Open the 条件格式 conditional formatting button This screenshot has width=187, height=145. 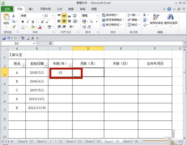pyautogui.click(x=110, y=15)
